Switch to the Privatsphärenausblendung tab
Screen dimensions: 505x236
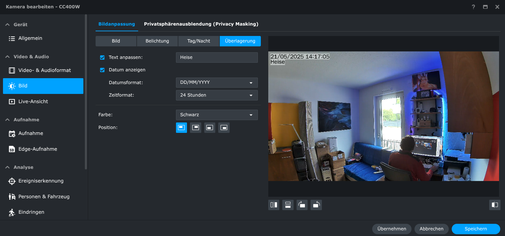(x=201, y=24)
